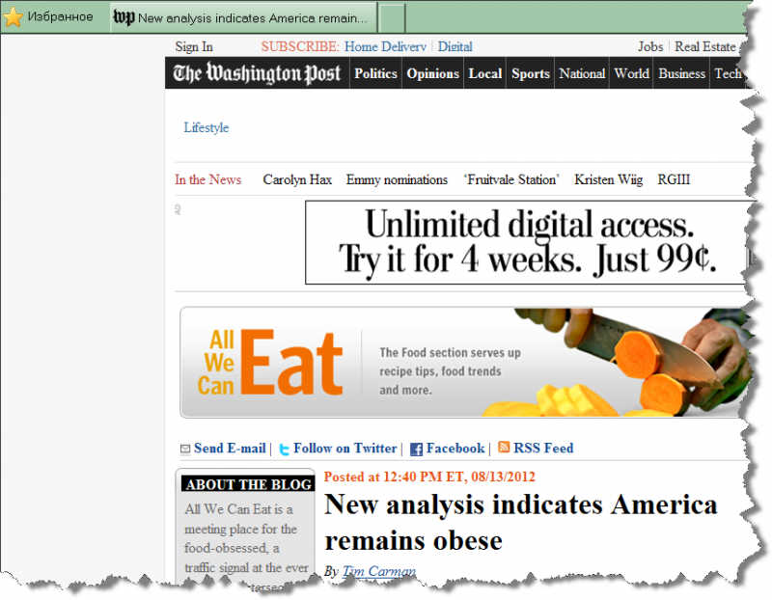Click the RSS Feed text link
The image size is (772, 600).
543,449
